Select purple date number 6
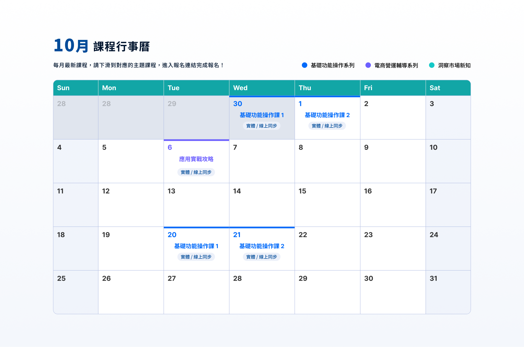This screenshot has height=347, width=524. [170, 147]
